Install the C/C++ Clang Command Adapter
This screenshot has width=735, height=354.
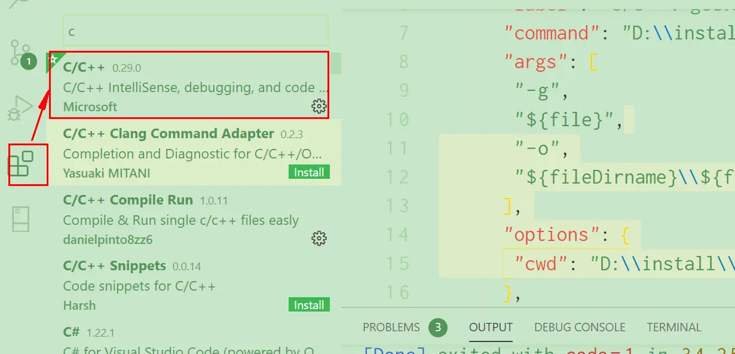coord(308,172)
